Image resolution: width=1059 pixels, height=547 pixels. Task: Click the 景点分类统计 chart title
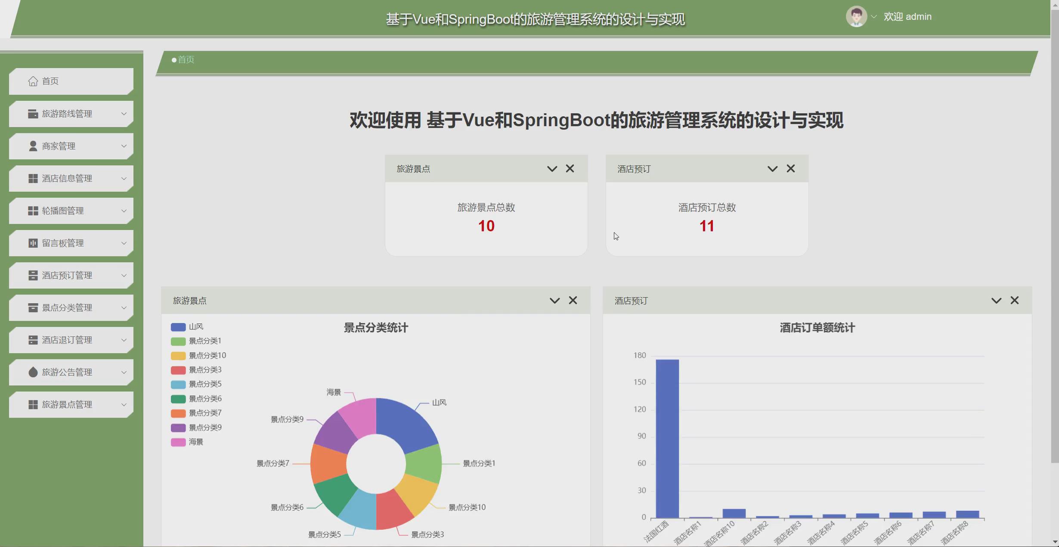pyautogui.click(x=376, y=328)
